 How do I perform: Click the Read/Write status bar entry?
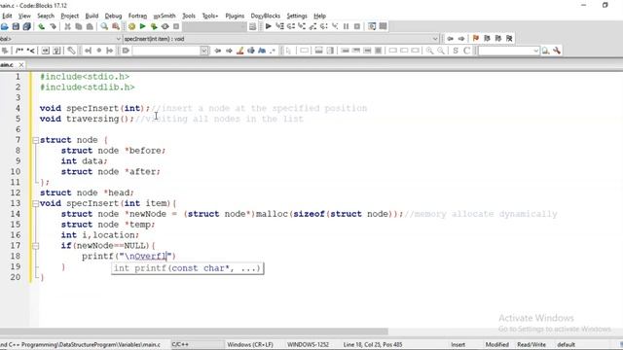pyautogui.click(x=531, y=344)
